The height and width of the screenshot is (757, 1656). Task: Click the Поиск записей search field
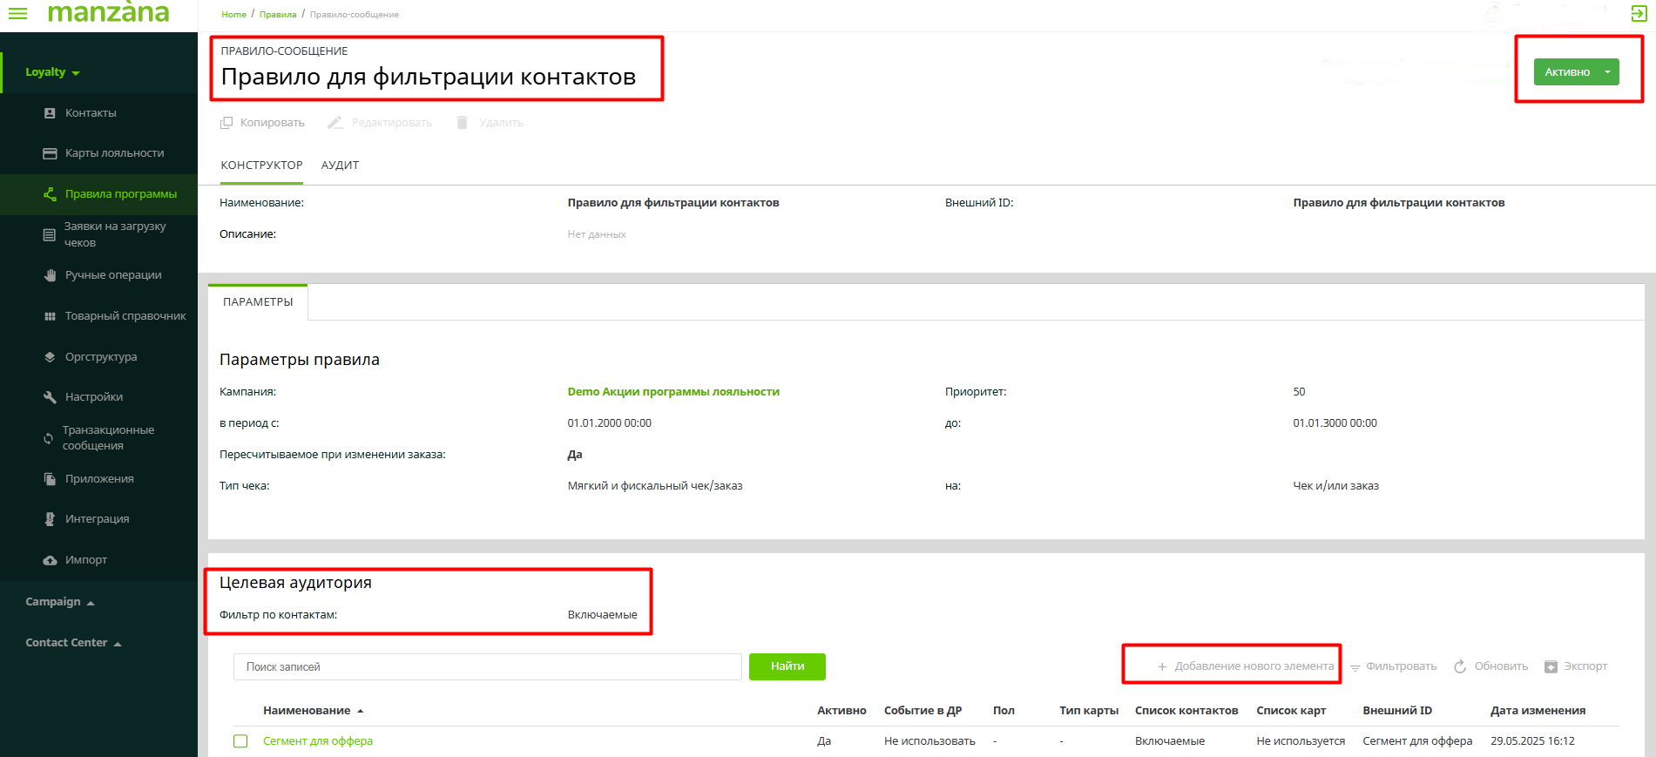[487, 666]
